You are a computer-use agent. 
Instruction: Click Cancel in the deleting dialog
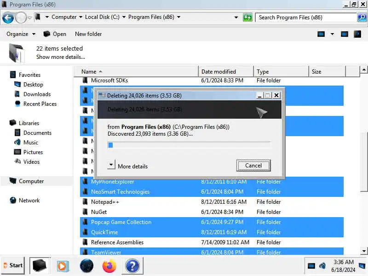253,166
